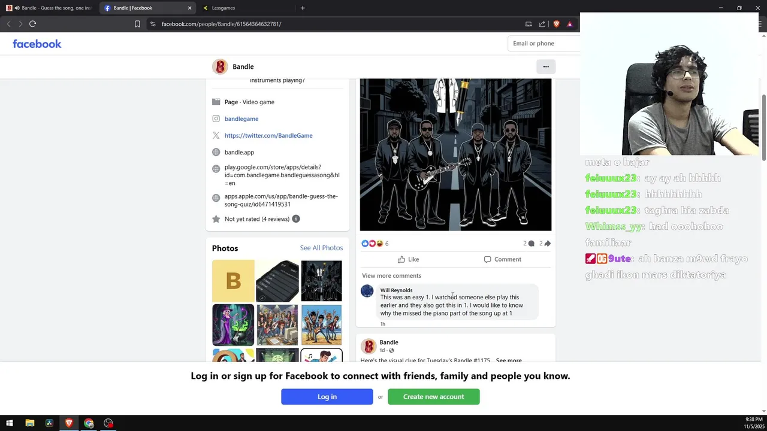Click the address bar URL
767x431 pixels.
(221, 24)
